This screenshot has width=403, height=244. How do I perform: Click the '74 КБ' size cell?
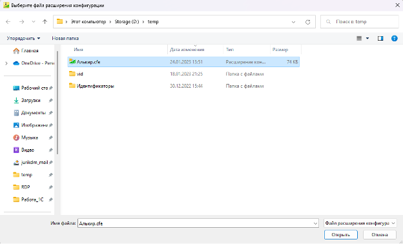(x=293, y=62)
